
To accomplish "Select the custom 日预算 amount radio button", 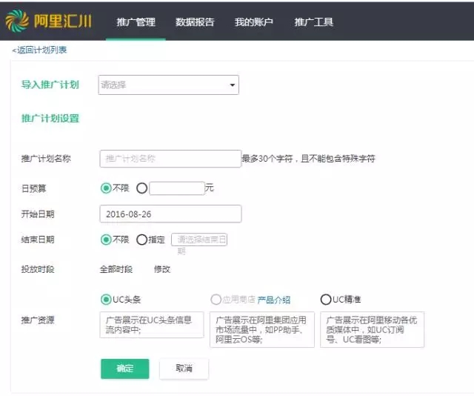I will 142,188.
